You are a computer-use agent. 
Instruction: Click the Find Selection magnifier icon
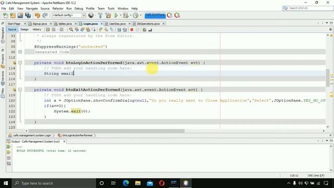[71, 30]
